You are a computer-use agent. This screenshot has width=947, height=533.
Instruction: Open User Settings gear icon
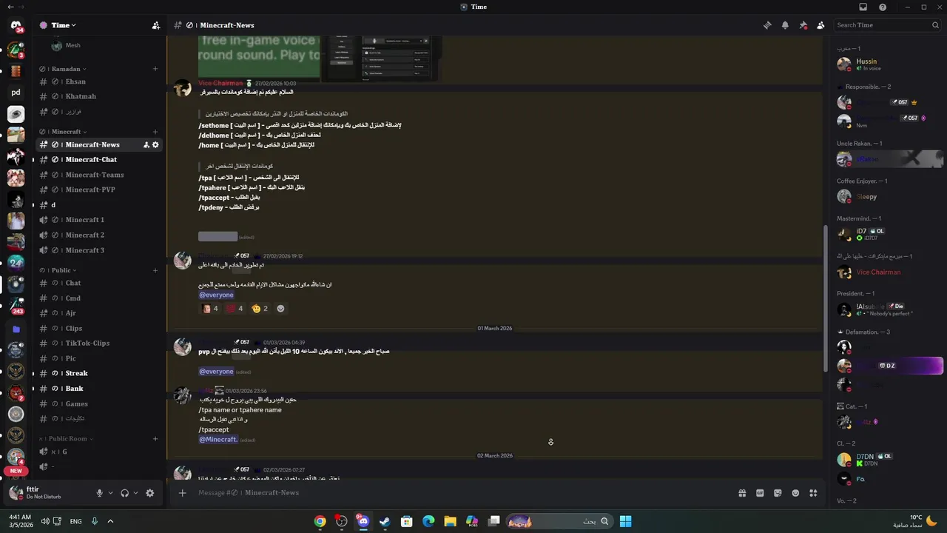(x=150, y=493)
